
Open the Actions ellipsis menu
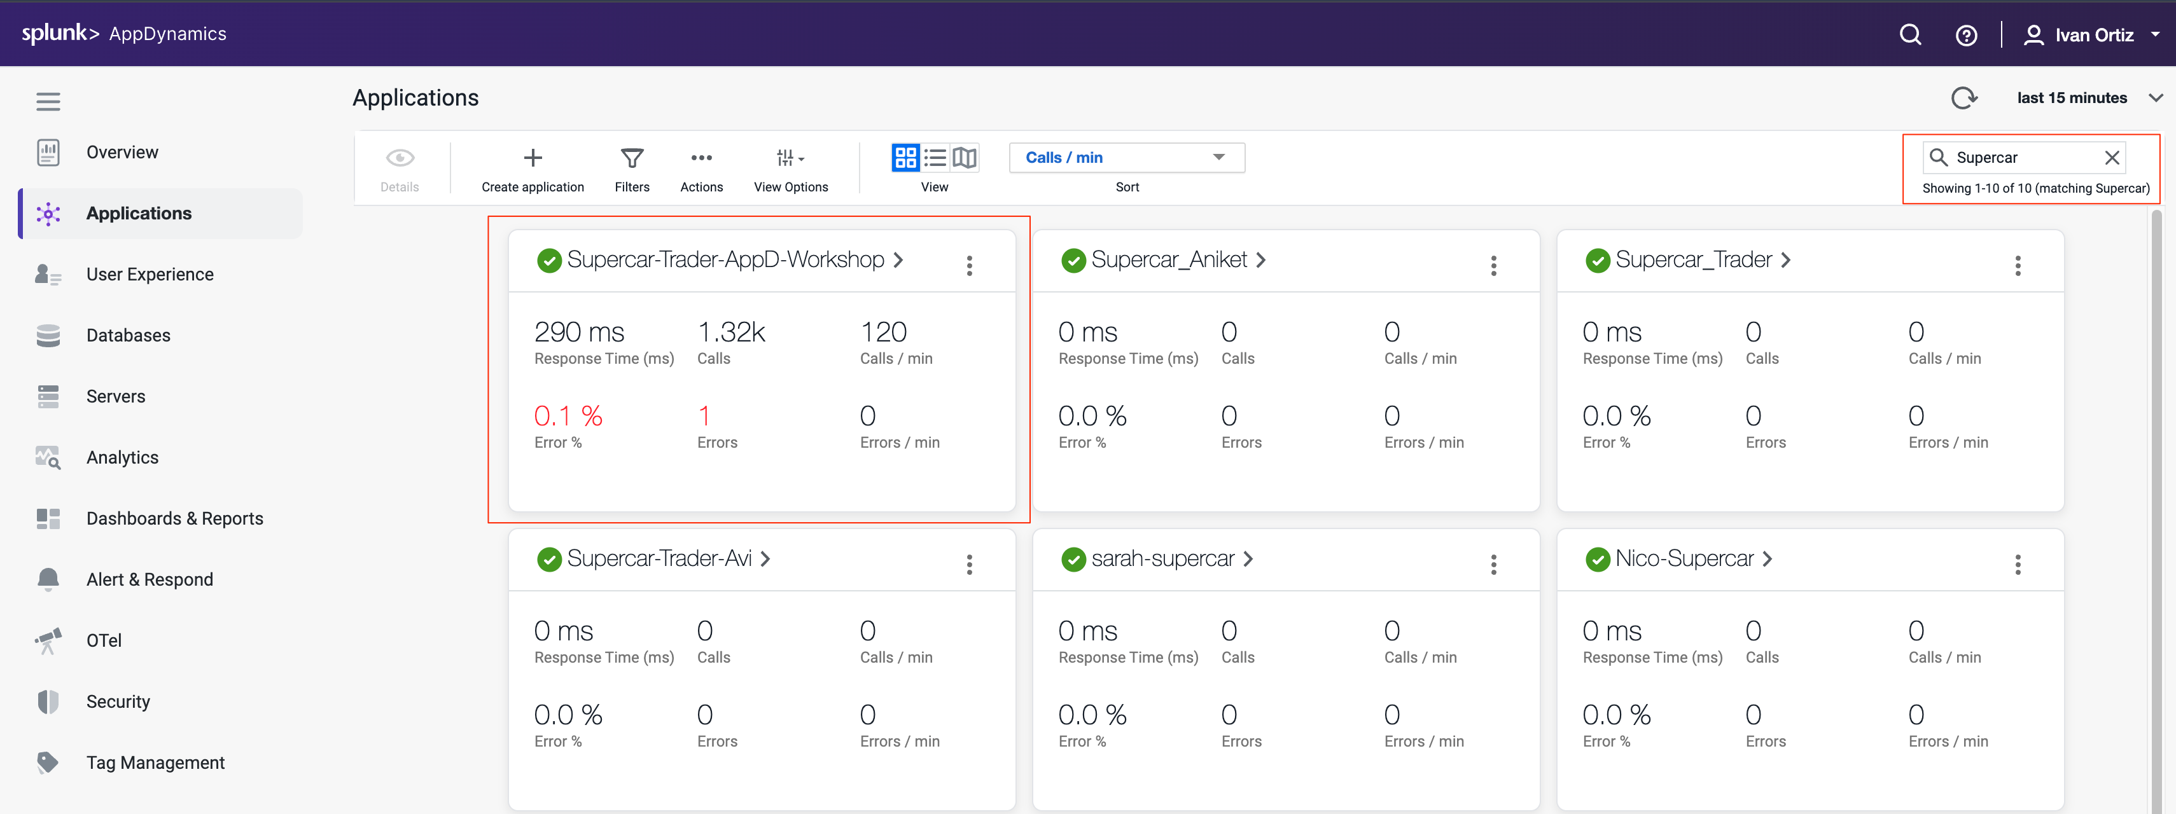point(701,158)
